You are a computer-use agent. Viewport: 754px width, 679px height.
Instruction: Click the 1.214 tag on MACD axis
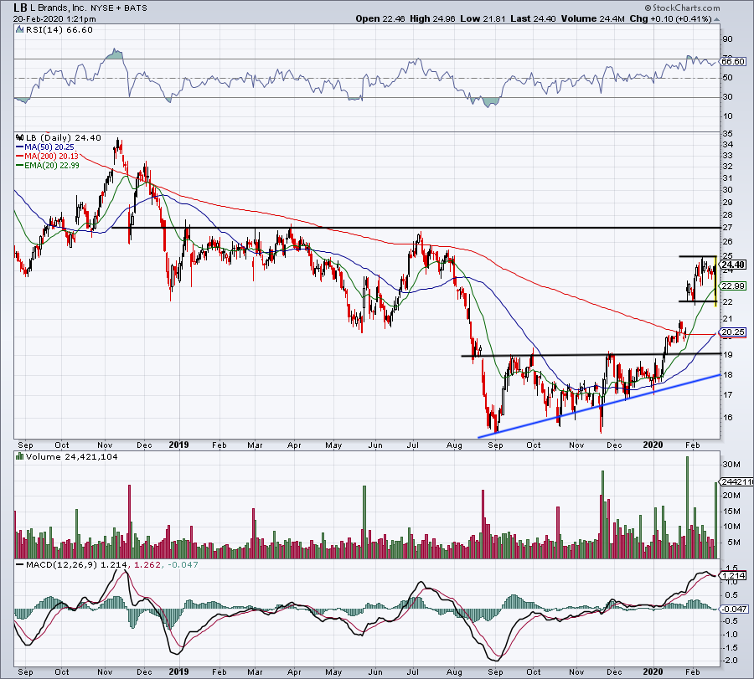[733, 576]
